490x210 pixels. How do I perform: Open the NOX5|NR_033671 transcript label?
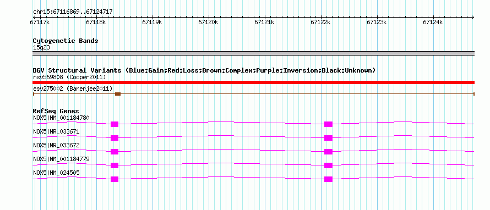(56, 132)
